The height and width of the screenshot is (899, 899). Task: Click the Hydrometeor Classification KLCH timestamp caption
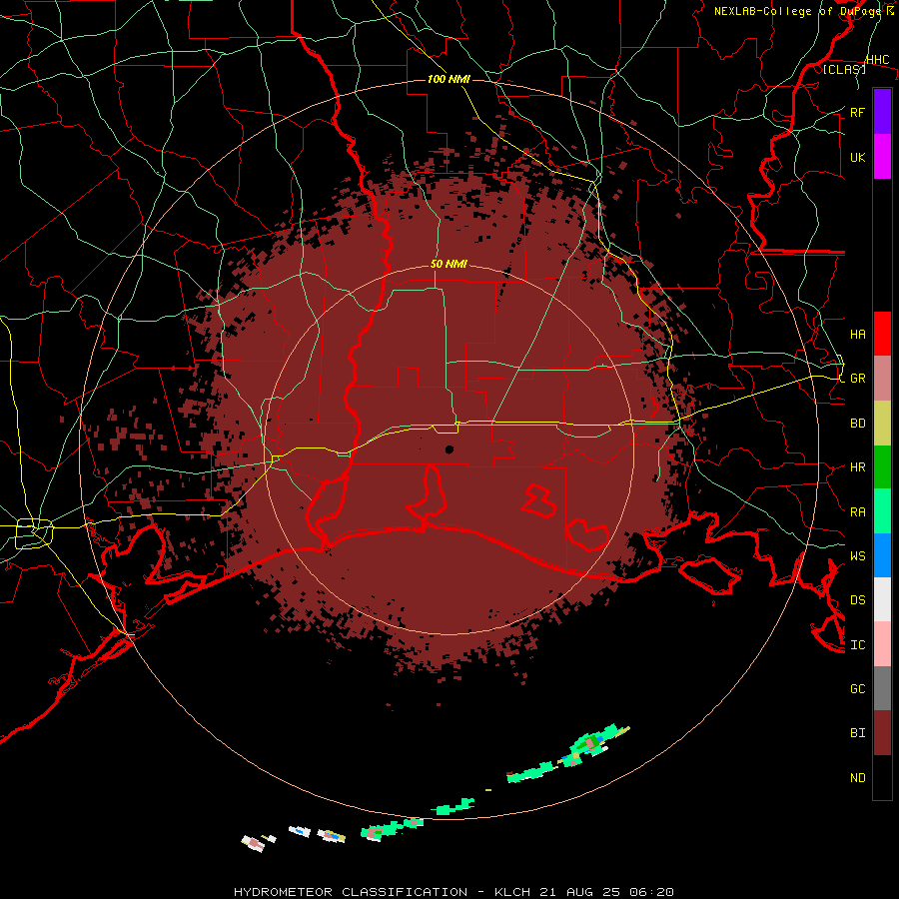coord(453,892)
